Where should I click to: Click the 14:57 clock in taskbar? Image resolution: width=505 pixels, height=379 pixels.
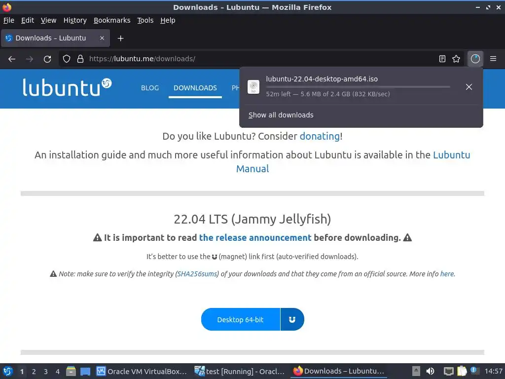tap(493, 371)
